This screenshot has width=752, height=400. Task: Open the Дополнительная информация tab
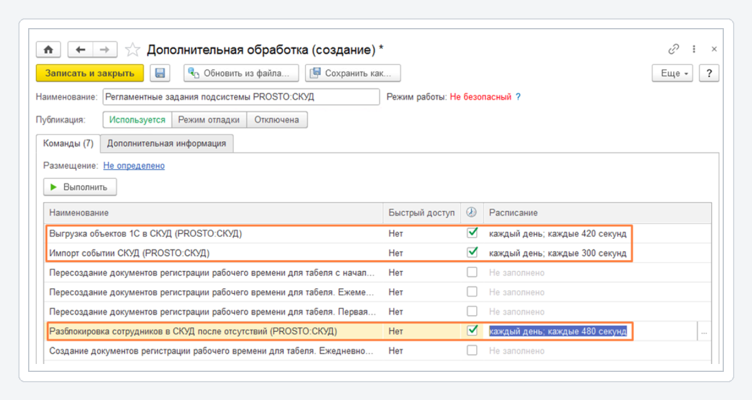click(x=166, y=144)
